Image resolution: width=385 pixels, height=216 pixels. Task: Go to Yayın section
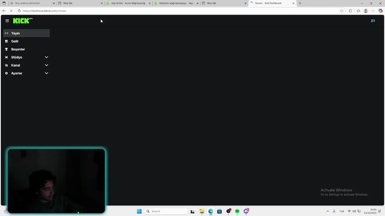26,33
